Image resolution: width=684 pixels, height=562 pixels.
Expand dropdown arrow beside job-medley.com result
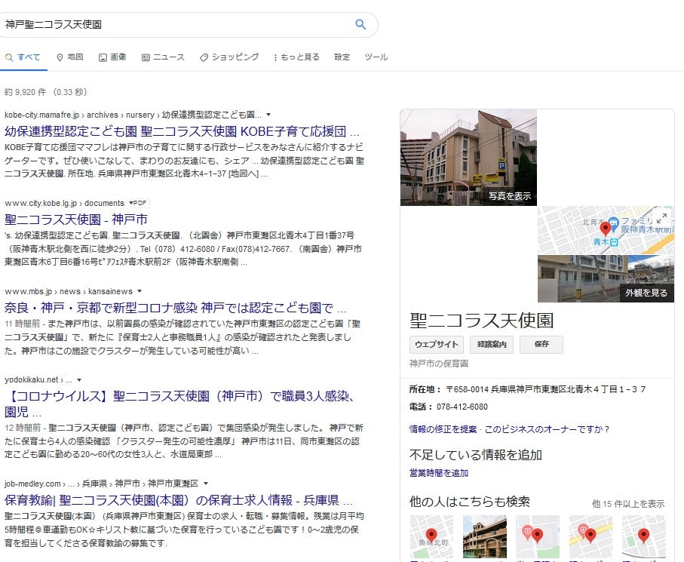point(206,484)
